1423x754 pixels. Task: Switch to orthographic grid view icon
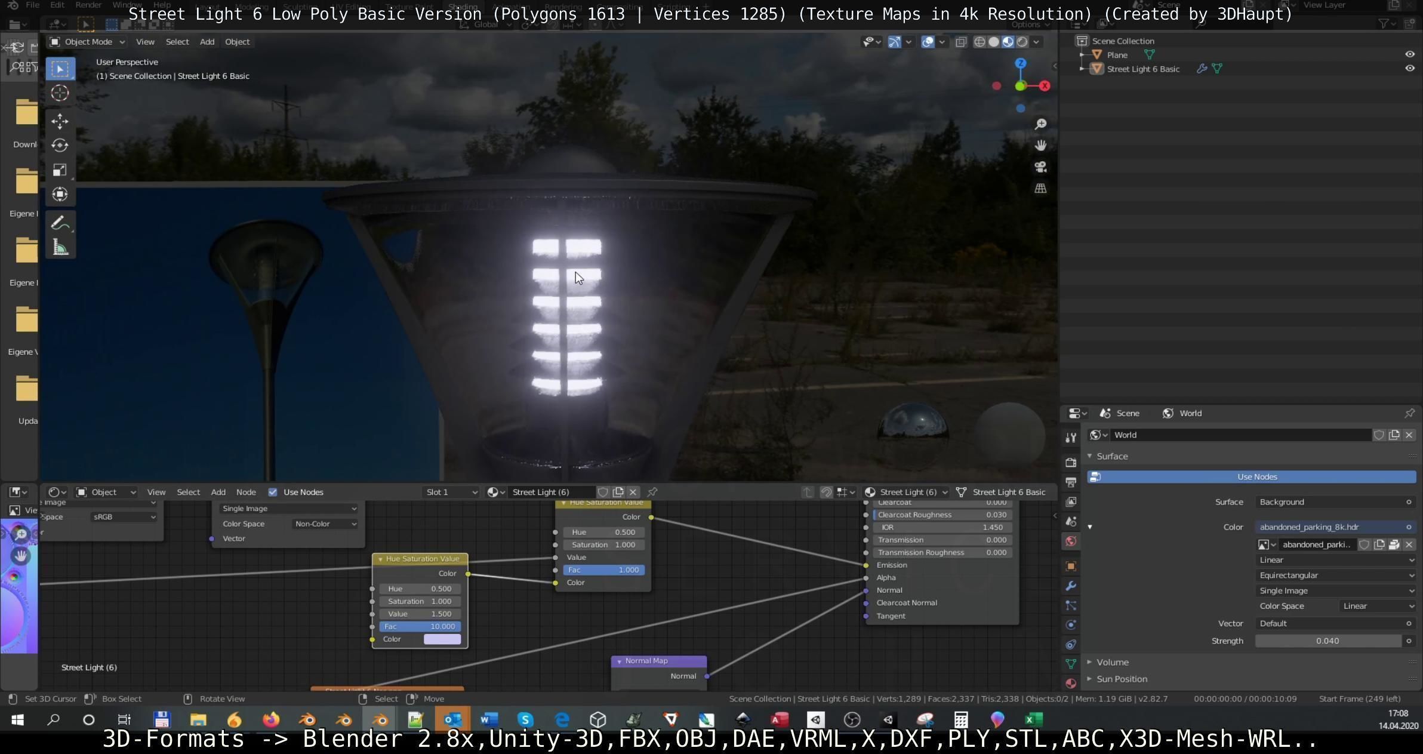pos(1040,189)
